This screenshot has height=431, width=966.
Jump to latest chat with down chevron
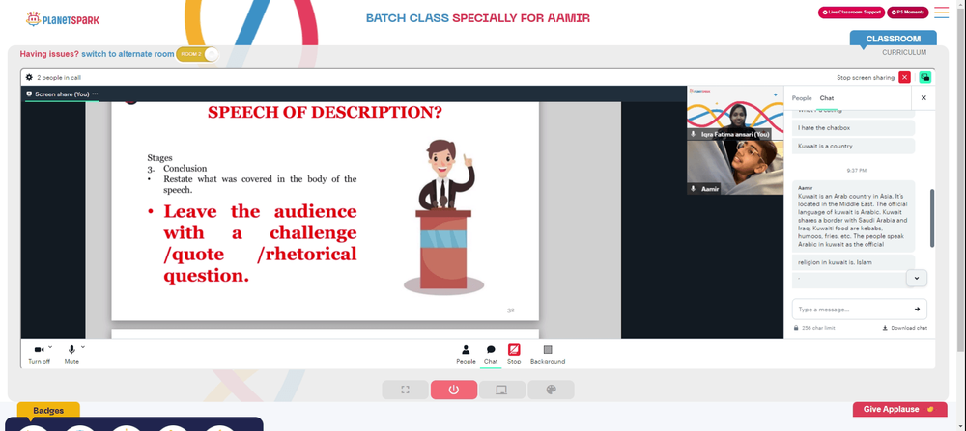point(916,278)
